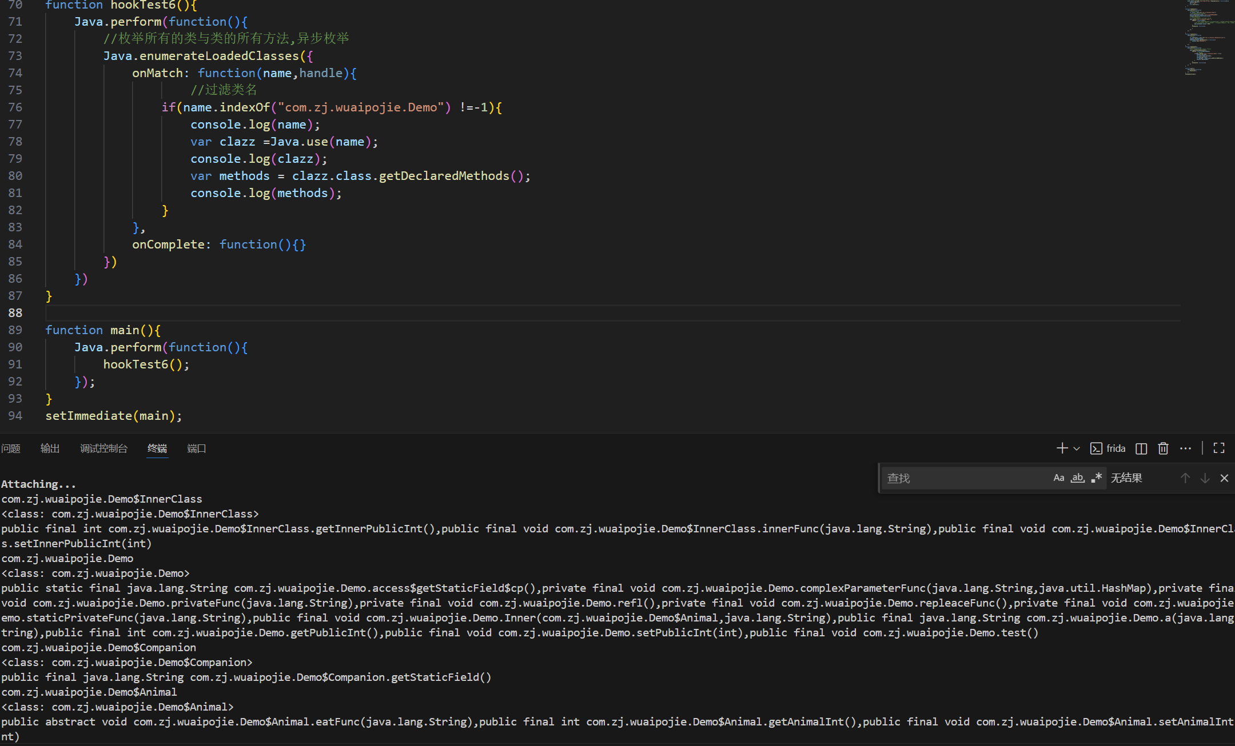This screenshot has height=746, width=1235.
Task: Go to next find match arrow
Action: point(1205,478)
